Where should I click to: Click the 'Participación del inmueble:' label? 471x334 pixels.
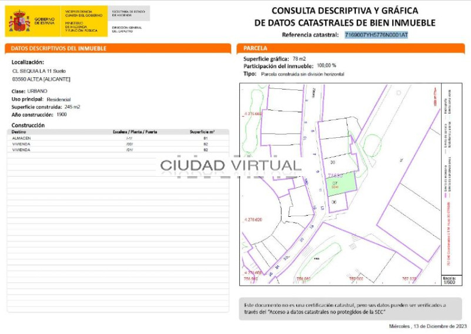pyautogui.click(x=278, y=66)
